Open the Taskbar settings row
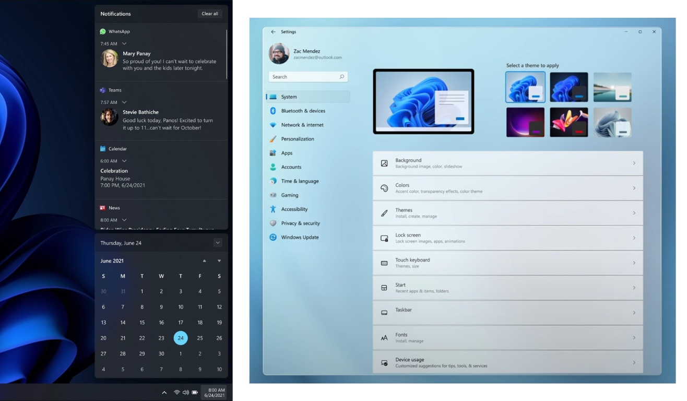The width and height of the screenshot is (687, 401). coord(508,313)
